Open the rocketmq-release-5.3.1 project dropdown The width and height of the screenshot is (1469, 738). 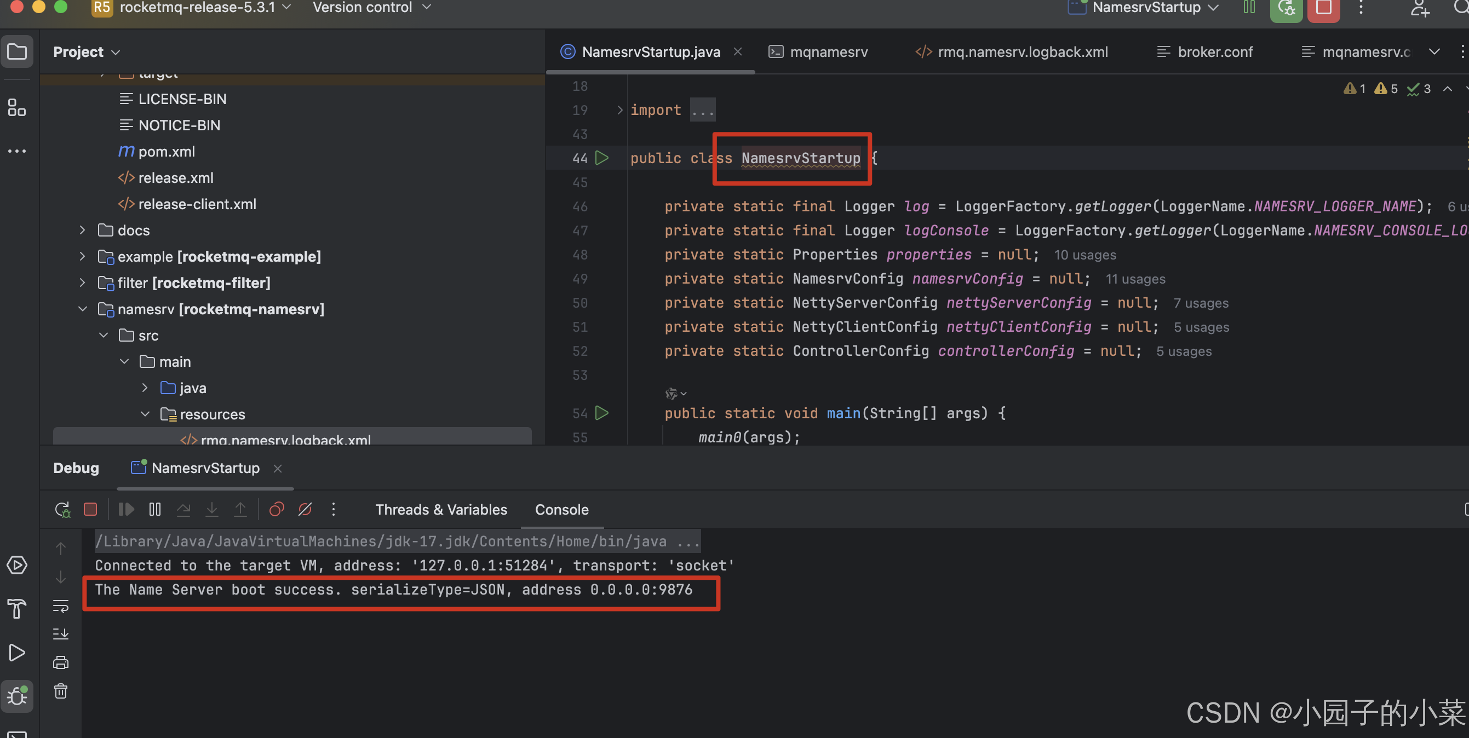click(197, 8)
